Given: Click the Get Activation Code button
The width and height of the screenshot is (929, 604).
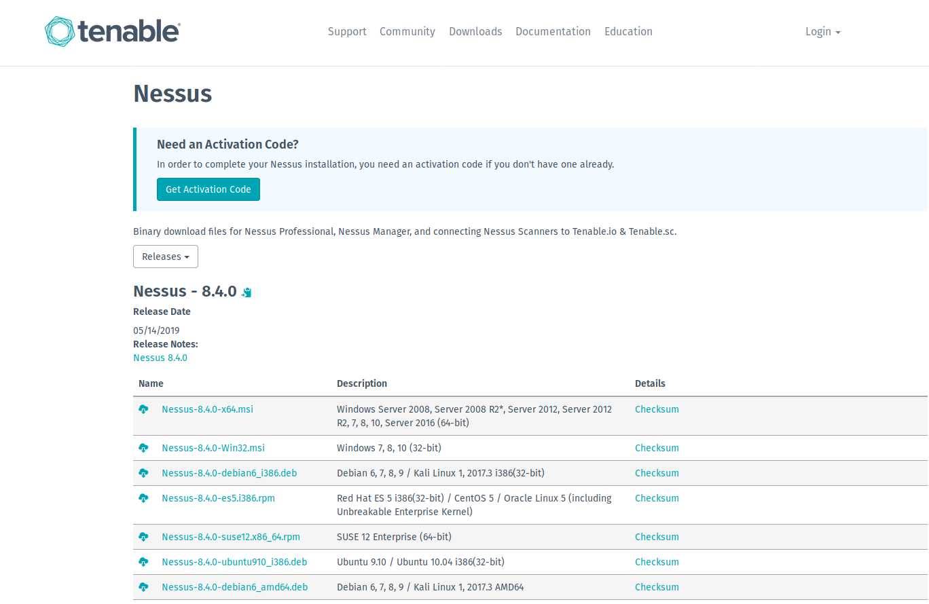Looking at the screenshot, I should [x=208, y=189].
